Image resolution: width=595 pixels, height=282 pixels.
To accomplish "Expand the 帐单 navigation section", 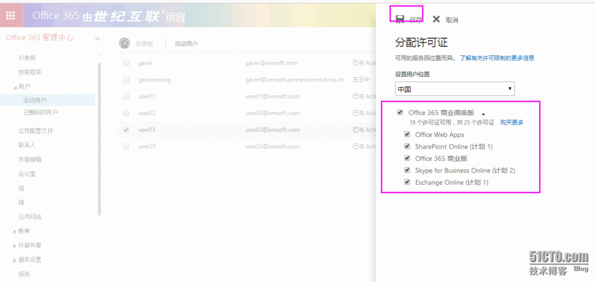I will click(15, 231).
